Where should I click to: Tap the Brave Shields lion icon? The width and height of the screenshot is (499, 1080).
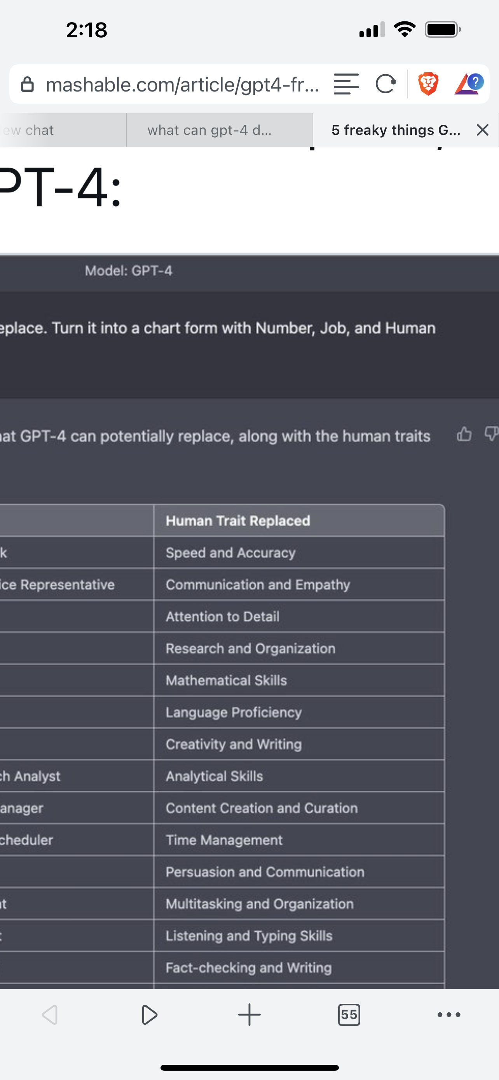click(428, 84)
